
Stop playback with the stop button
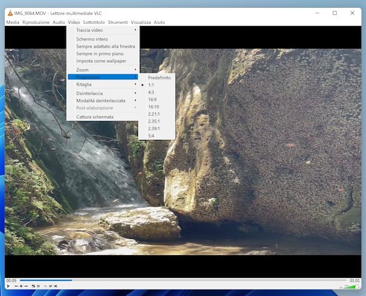[x=21, y=286]
